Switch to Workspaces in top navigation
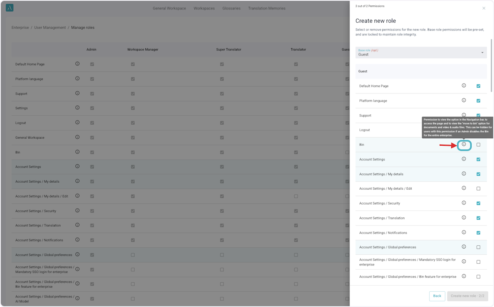494x307 pixels. tap(204, 8)
